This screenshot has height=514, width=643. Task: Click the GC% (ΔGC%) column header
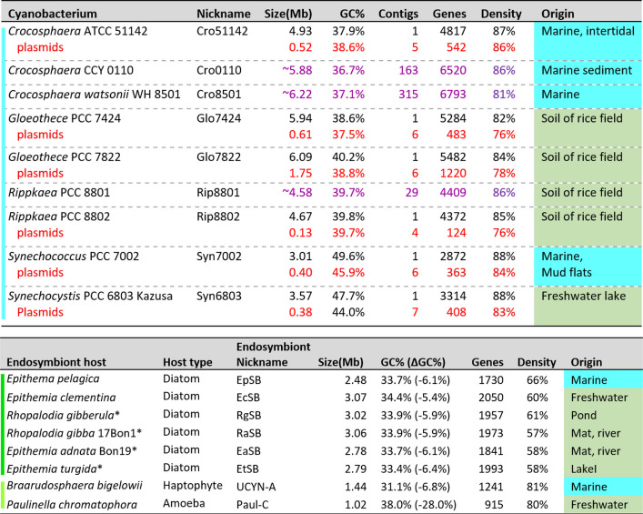(x=413, y=362)
